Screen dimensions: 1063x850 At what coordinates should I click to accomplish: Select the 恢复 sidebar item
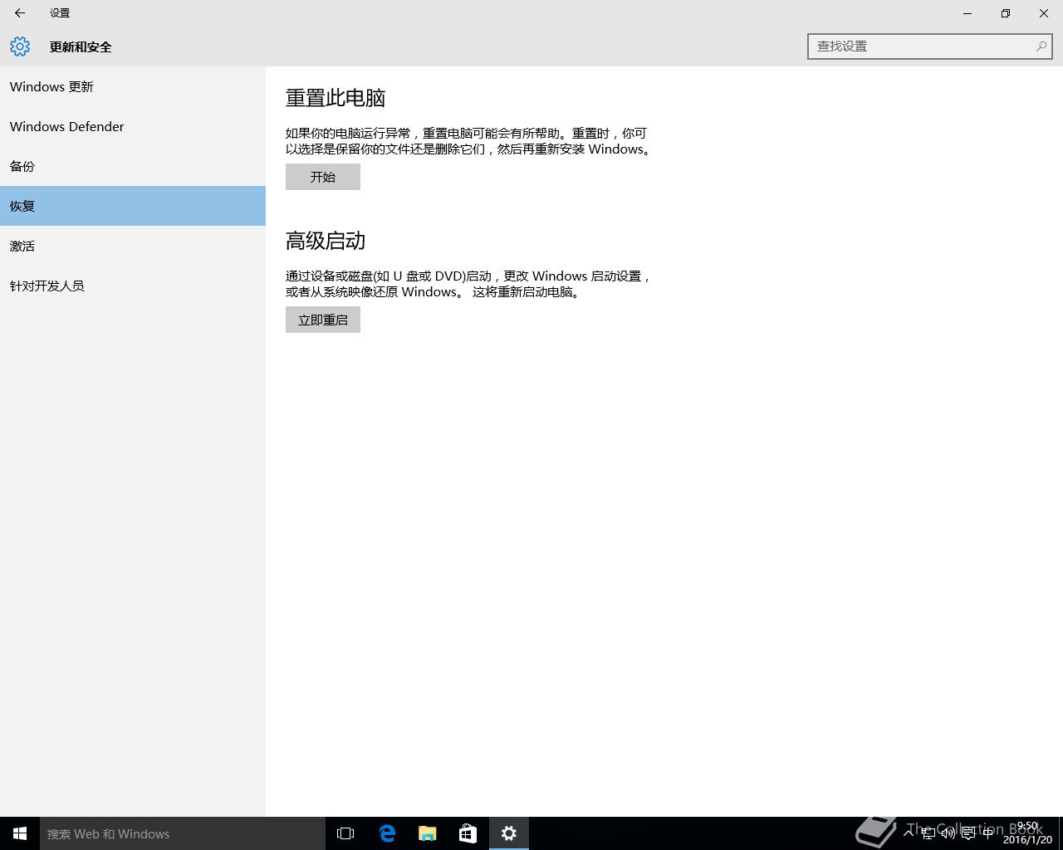point(133,206)
